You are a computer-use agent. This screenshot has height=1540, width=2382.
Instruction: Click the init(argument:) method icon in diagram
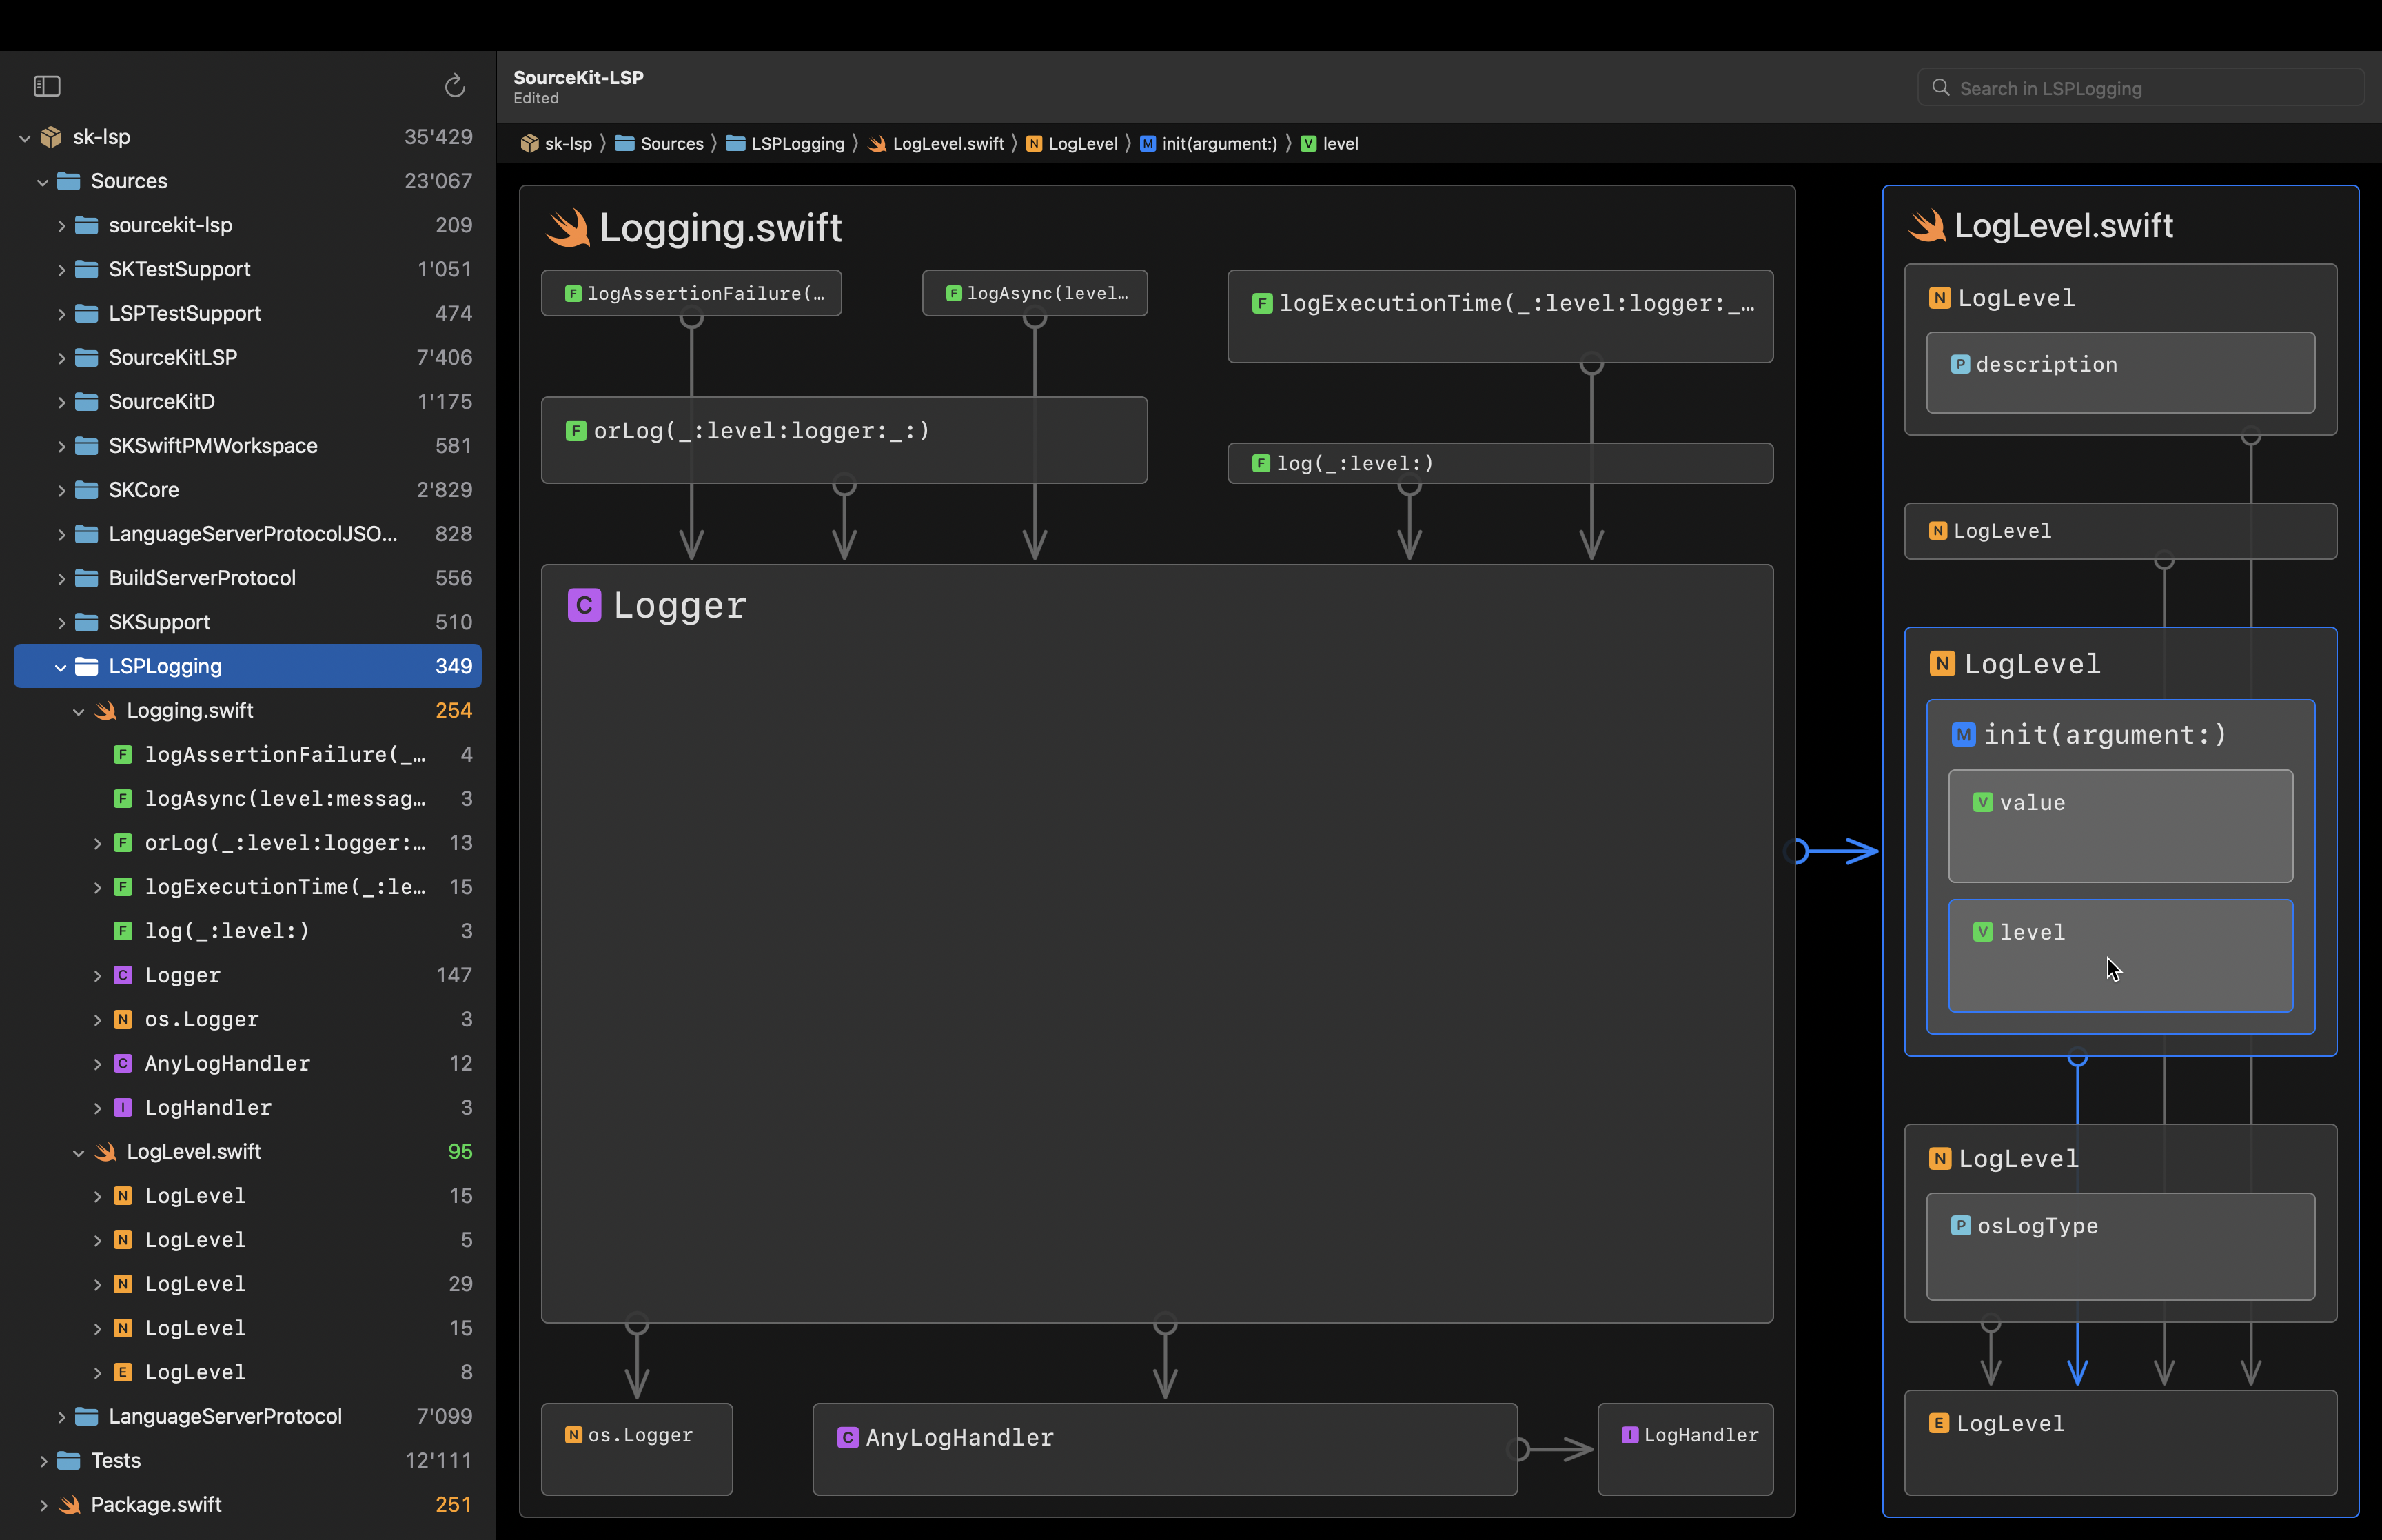point(1963,735)
